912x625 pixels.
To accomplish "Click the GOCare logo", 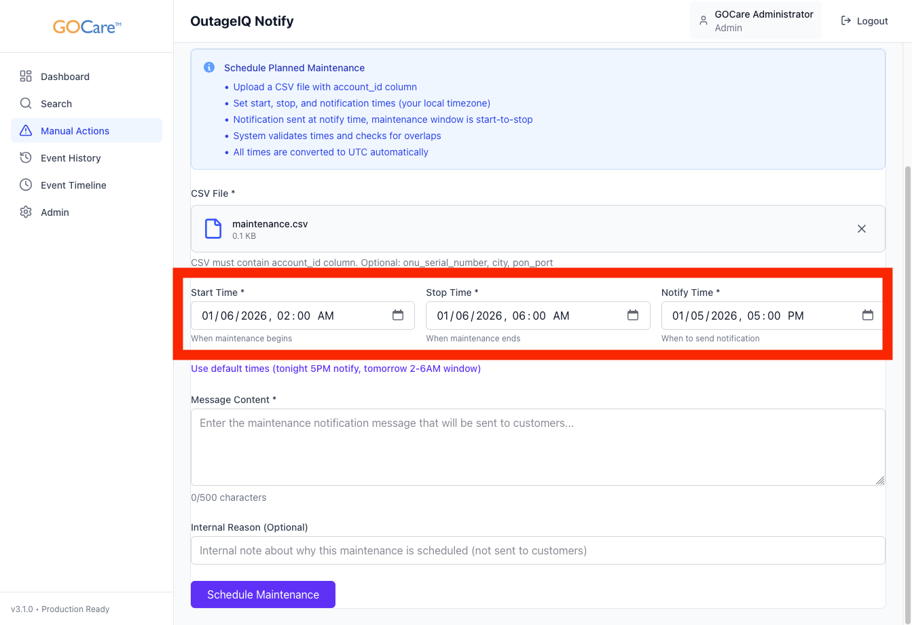I will click(x=87, y=27).
